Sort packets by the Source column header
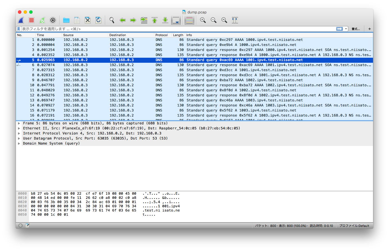Viewport: 389px width, 251px height. click(x=85, y=35)
